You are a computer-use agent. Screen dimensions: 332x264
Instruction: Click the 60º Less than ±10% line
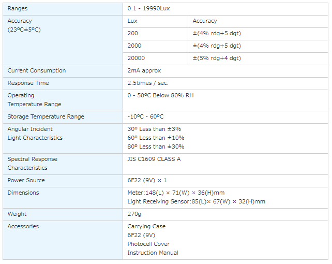[156, 138]
